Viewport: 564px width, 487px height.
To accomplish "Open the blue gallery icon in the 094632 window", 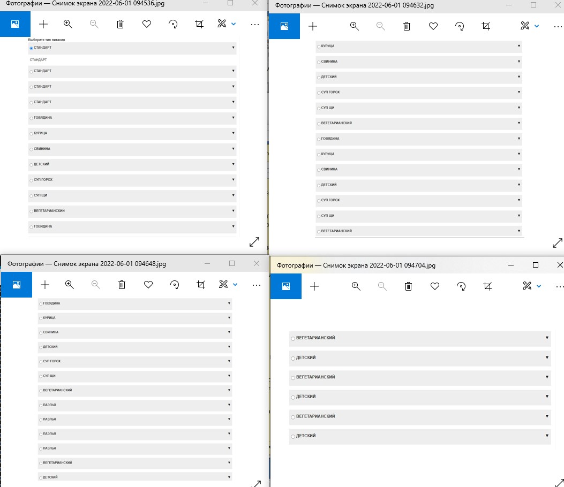I will pyautogui.click(x=285, y=26).
